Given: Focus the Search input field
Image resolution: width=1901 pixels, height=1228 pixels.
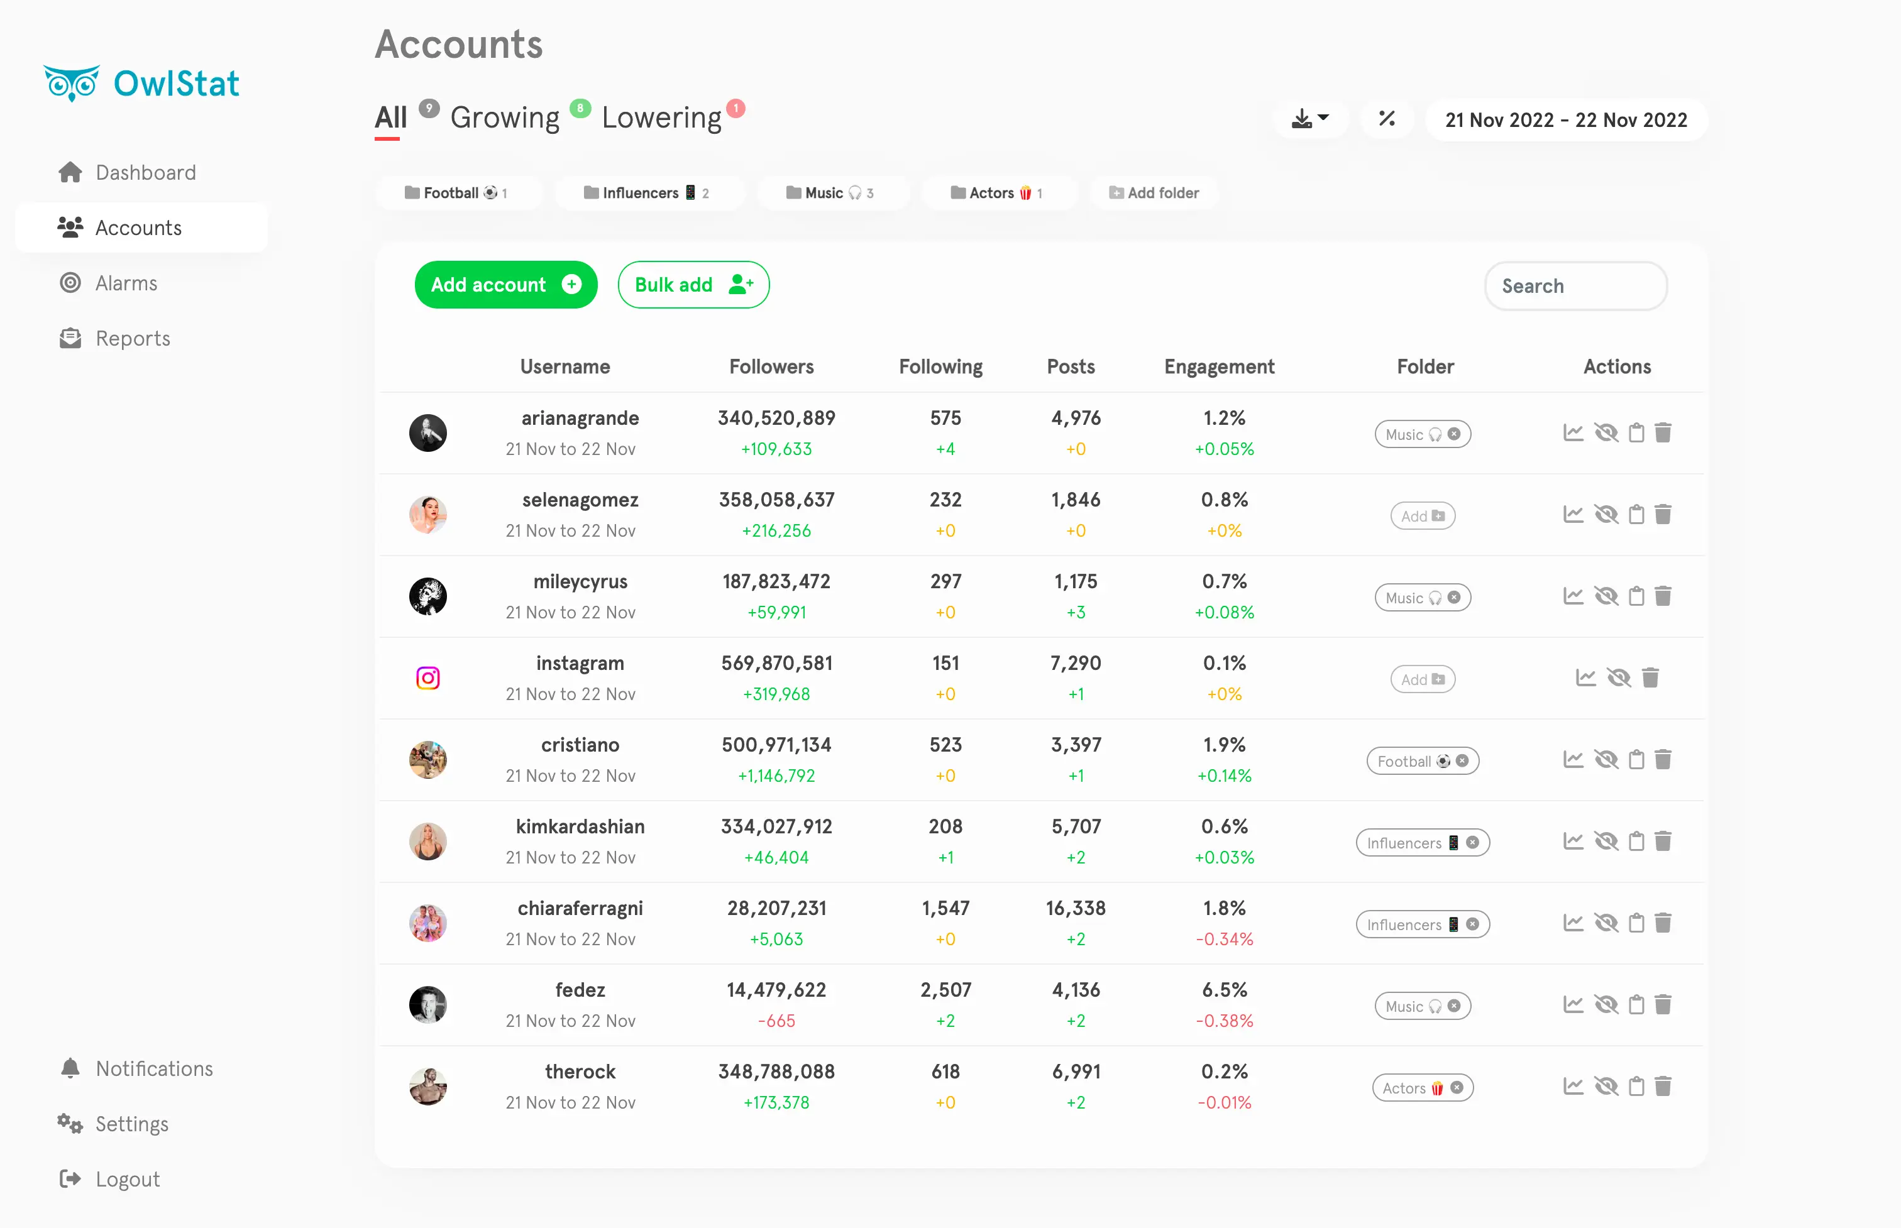Looking at the screenshot, I should pos(1575,285).
